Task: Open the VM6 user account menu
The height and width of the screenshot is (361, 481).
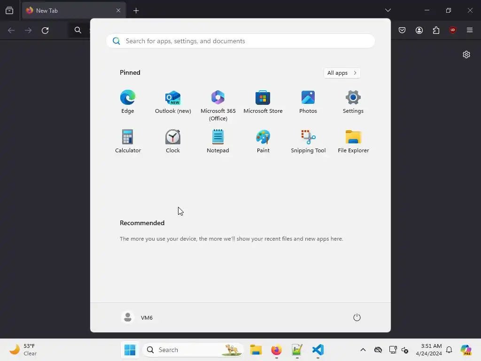Action: (x=137, y=317)
